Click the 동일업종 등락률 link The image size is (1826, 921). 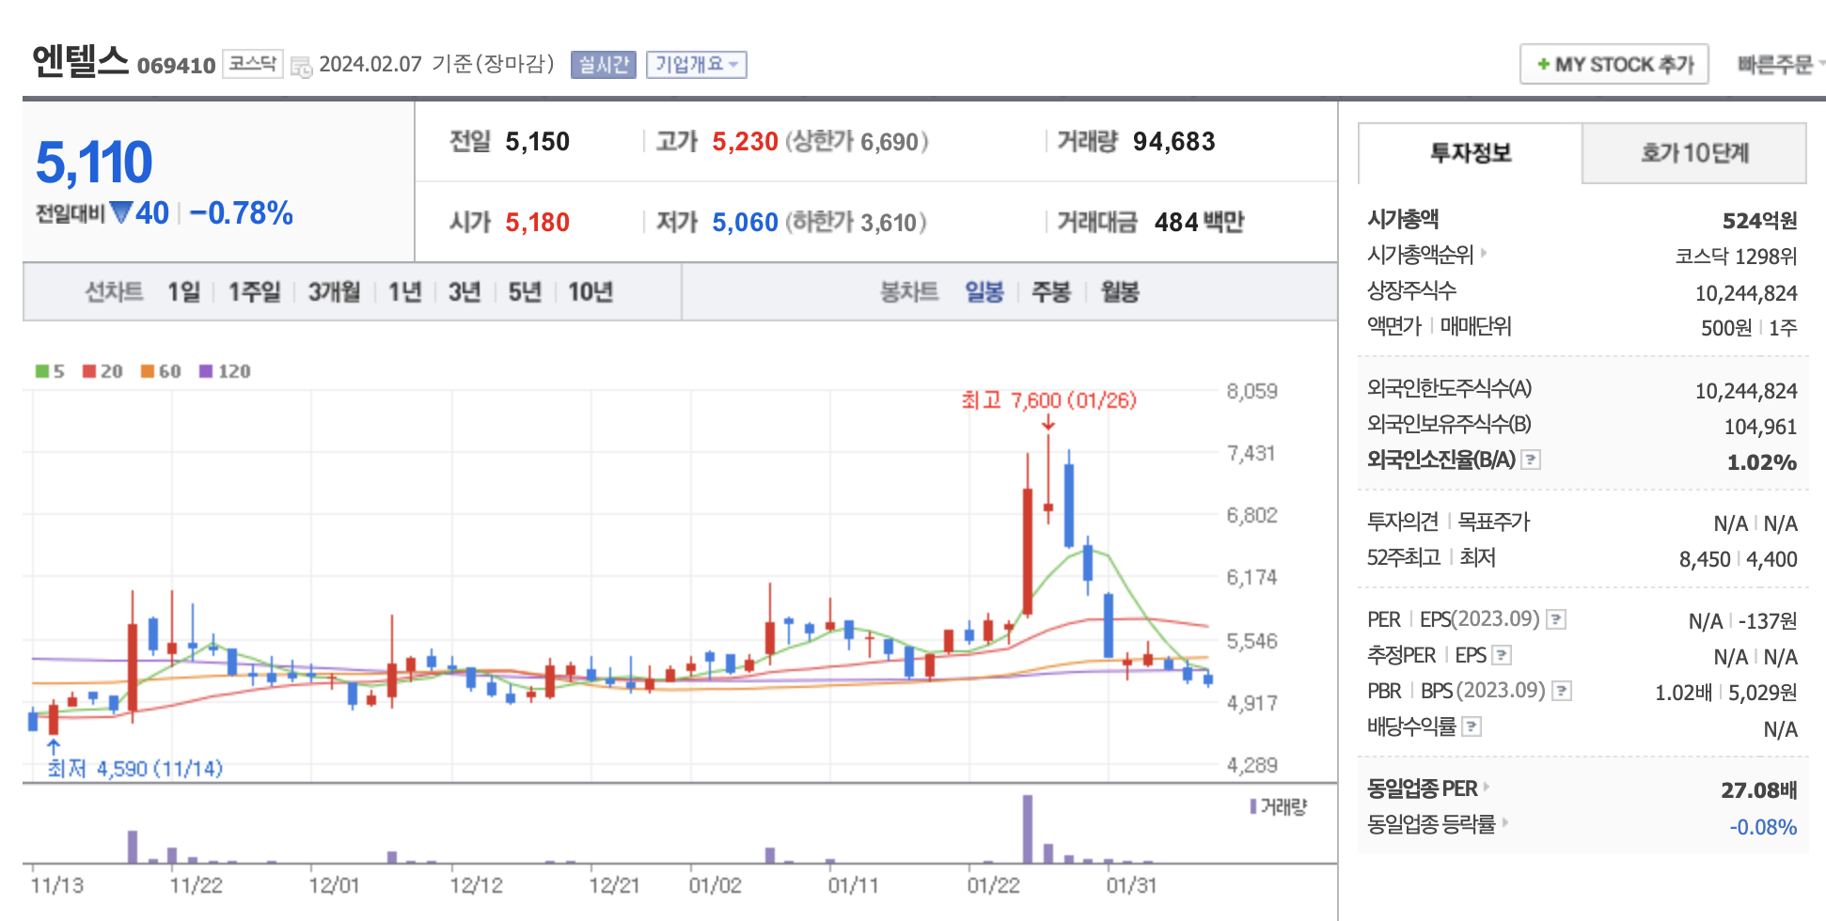tap(1431, 824)
